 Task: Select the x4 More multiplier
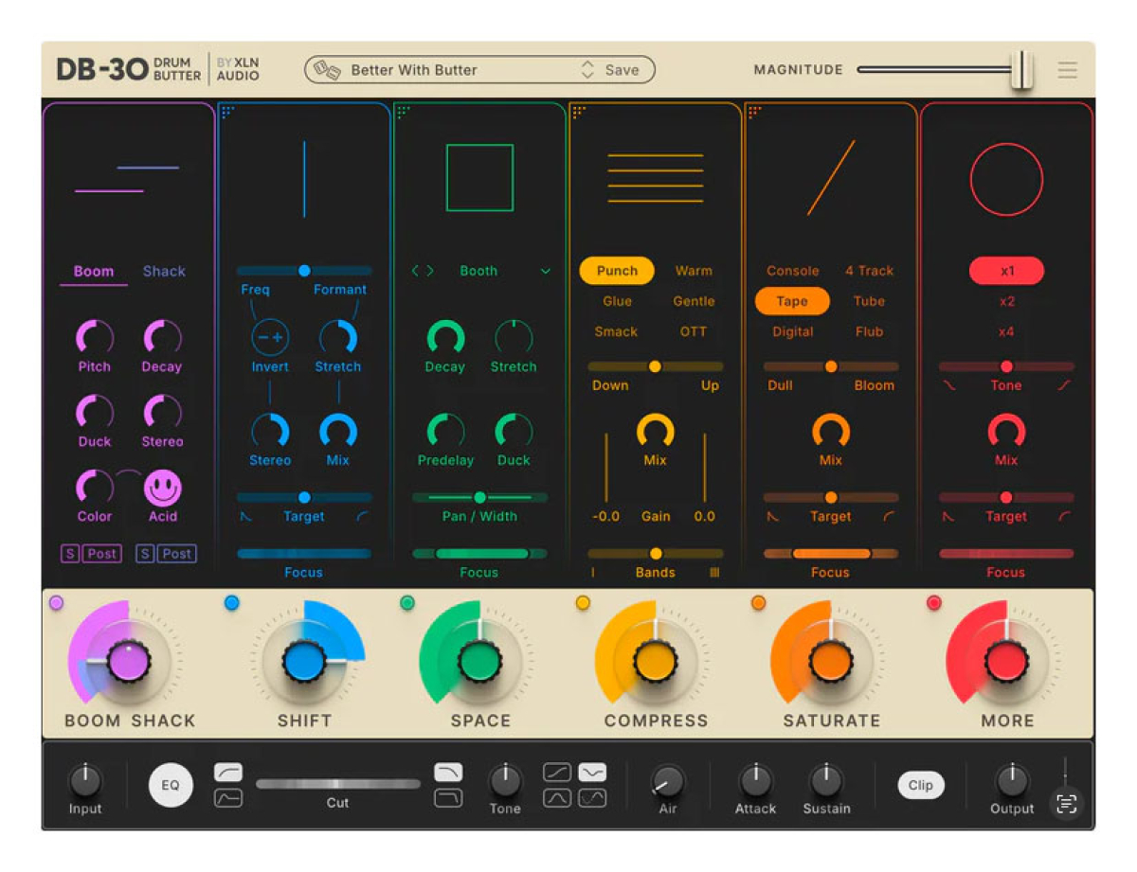click(x=1006, y=331)
